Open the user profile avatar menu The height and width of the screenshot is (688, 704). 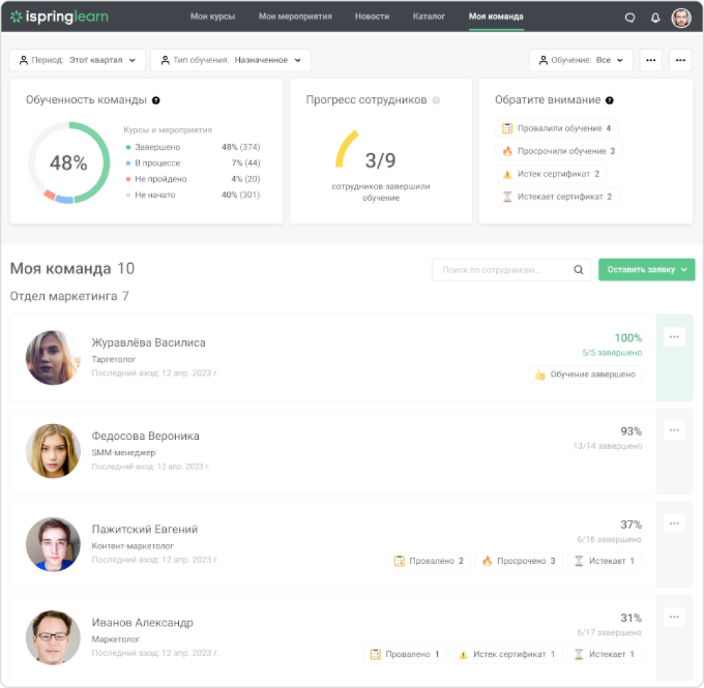(x=681, y=18)
